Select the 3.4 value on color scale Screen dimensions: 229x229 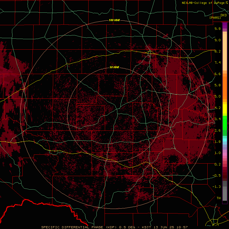(218, 119)
